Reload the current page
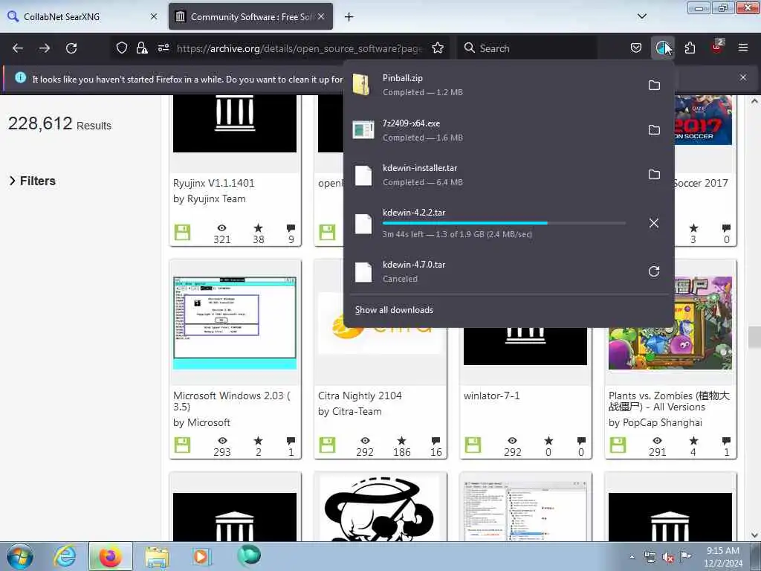Image resolution: width=761 pixels, height=571 pixels. (71, 48)
